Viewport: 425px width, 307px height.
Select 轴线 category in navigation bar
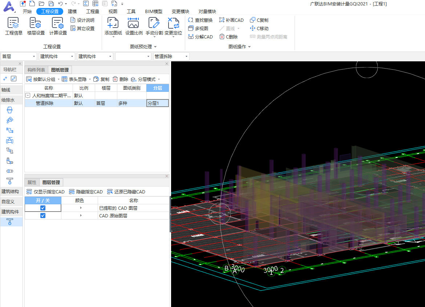click(x=11, y=90)
